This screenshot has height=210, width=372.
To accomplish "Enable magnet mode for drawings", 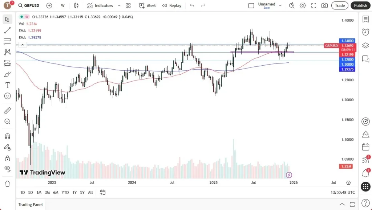I will 7,136.
